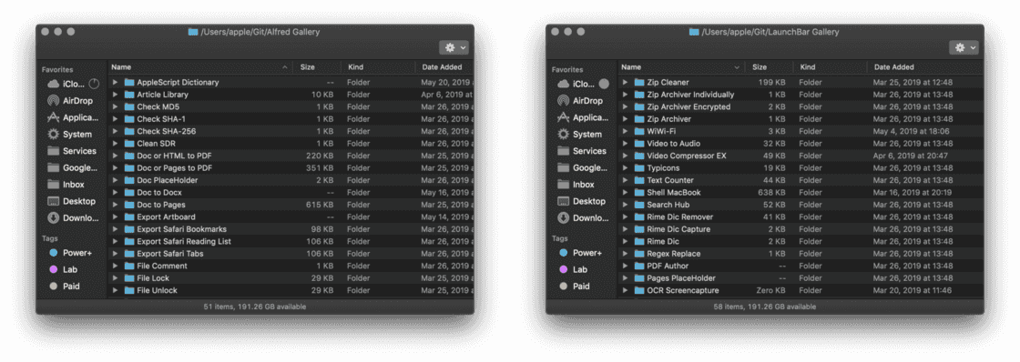Sort by Kind in Alfred Gallery window
This screenshot has width=1020, height=362.
point(378,67)
